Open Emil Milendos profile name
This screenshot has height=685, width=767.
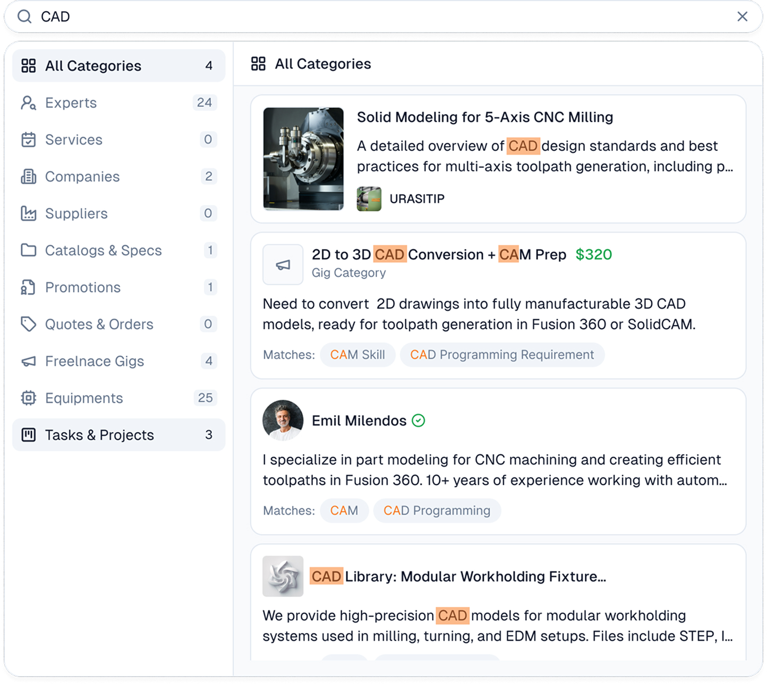pos(359,421)
